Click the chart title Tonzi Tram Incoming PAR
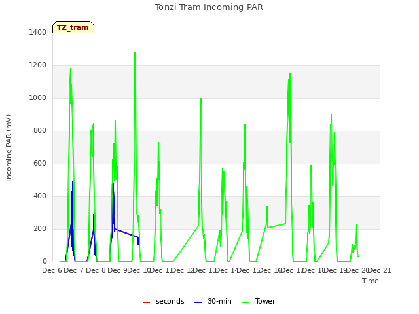The width and height of the screenshot is (419, 314). click(209, 7)
